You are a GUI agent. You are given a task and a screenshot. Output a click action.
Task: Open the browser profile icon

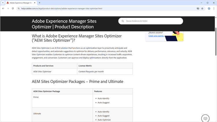[x=209, y=8]
